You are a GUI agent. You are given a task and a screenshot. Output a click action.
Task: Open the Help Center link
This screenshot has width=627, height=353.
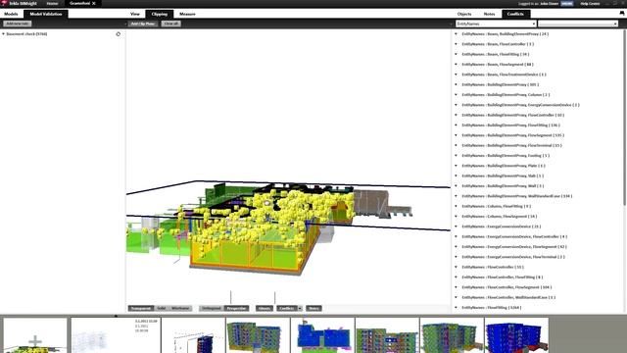(x=590, y=3)
